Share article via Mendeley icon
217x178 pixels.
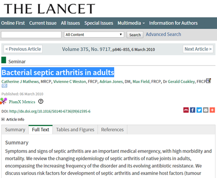tap(186, 110)
